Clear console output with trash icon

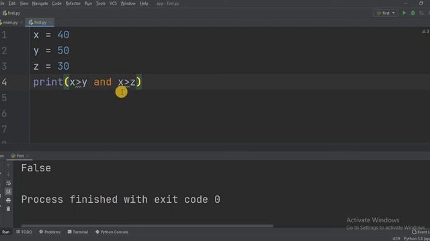tap(8, 209)
